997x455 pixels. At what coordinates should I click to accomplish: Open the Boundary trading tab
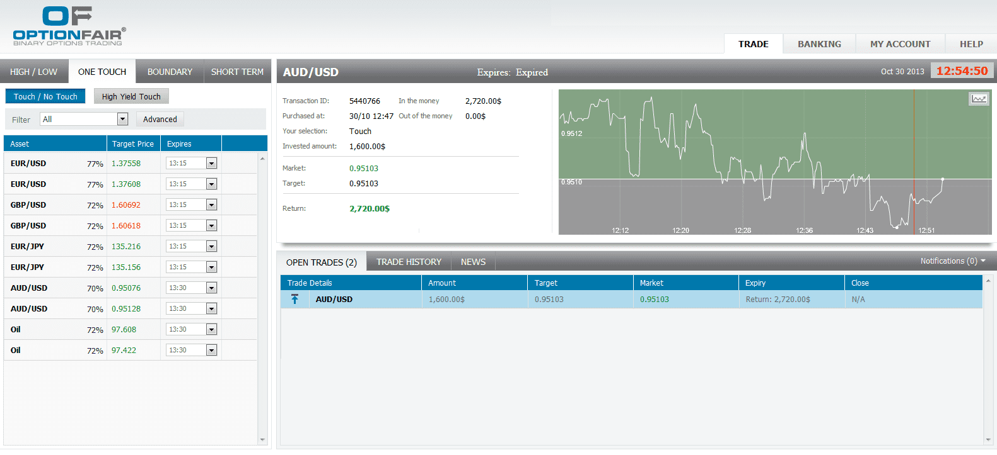[170, 72]
